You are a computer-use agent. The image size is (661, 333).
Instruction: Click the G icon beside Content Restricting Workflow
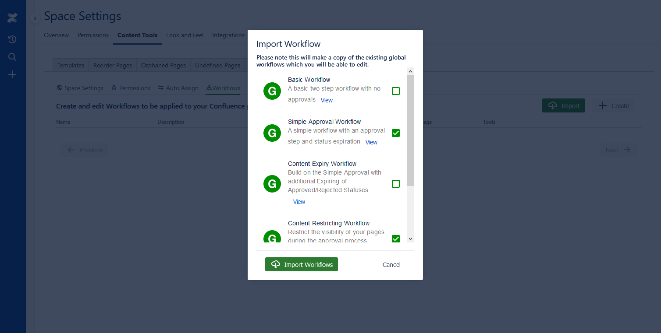[272, 237]
